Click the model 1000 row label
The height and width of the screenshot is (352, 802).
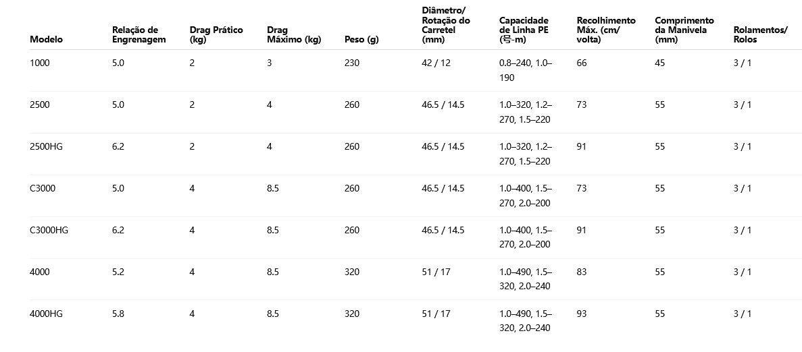tap(40, 63)
